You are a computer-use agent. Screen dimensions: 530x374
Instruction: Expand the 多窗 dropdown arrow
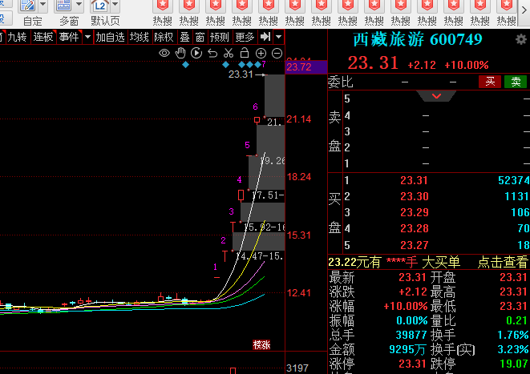[x=79, y=5]
